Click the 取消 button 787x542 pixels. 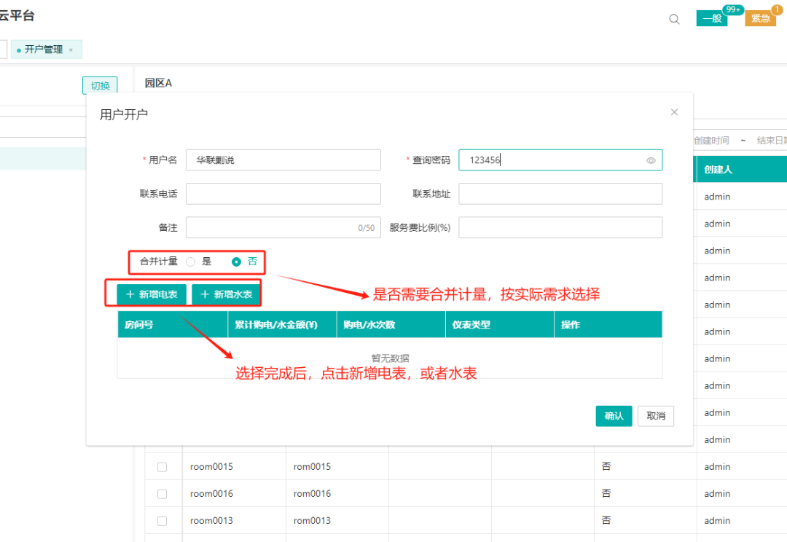pyautogui.click(x=656, y=416)
